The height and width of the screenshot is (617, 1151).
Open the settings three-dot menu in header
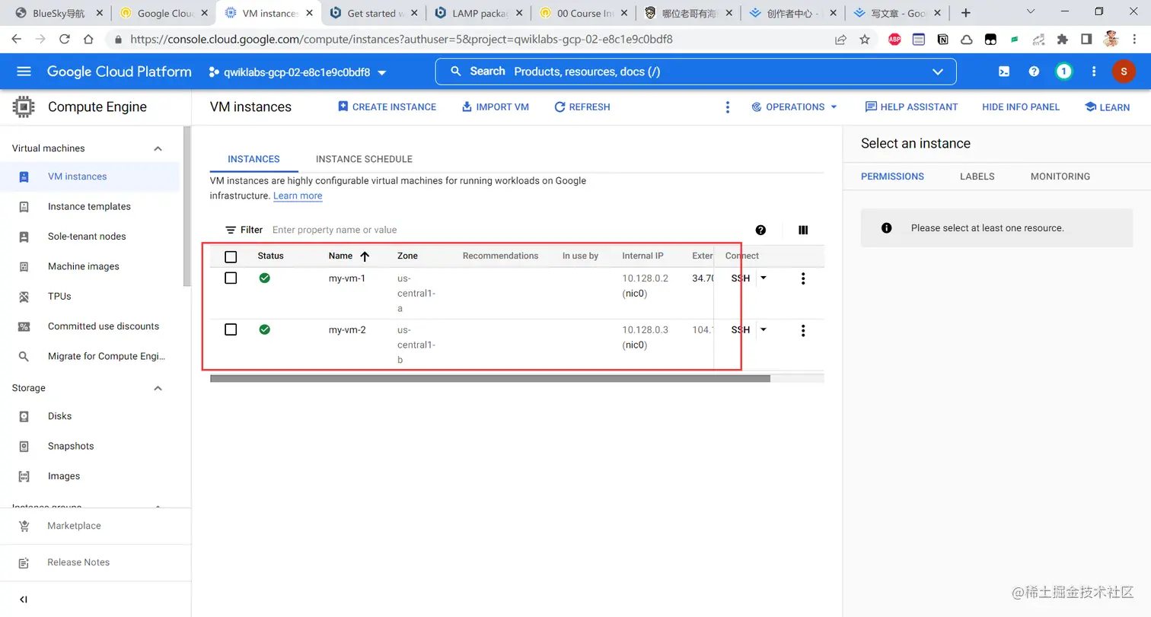pyautogui.click(x=1094, y=72)
